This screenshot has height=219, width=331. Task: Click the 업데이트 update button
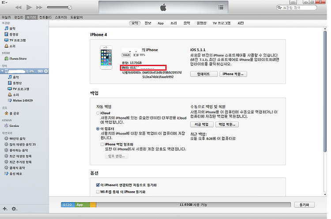(204, 74)
